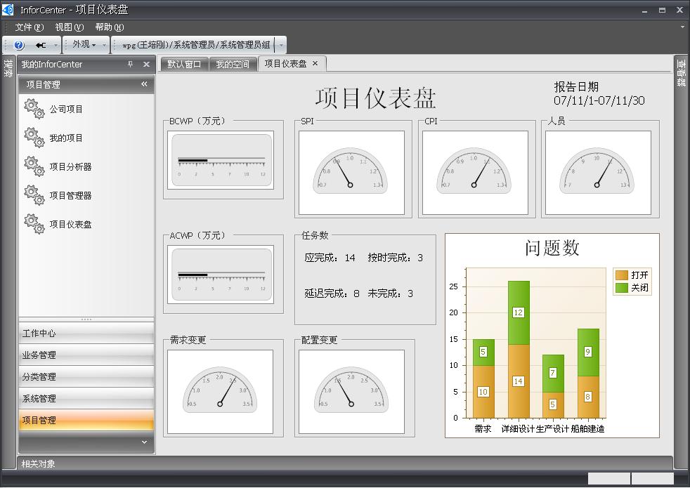Open 项目分析器 gear icon
The image size is (690, 488).
[34, 166]
